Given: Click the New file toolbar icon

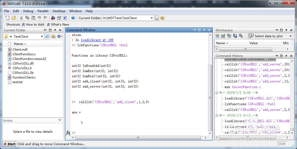Looking at the screenshot, I should 7,18.
